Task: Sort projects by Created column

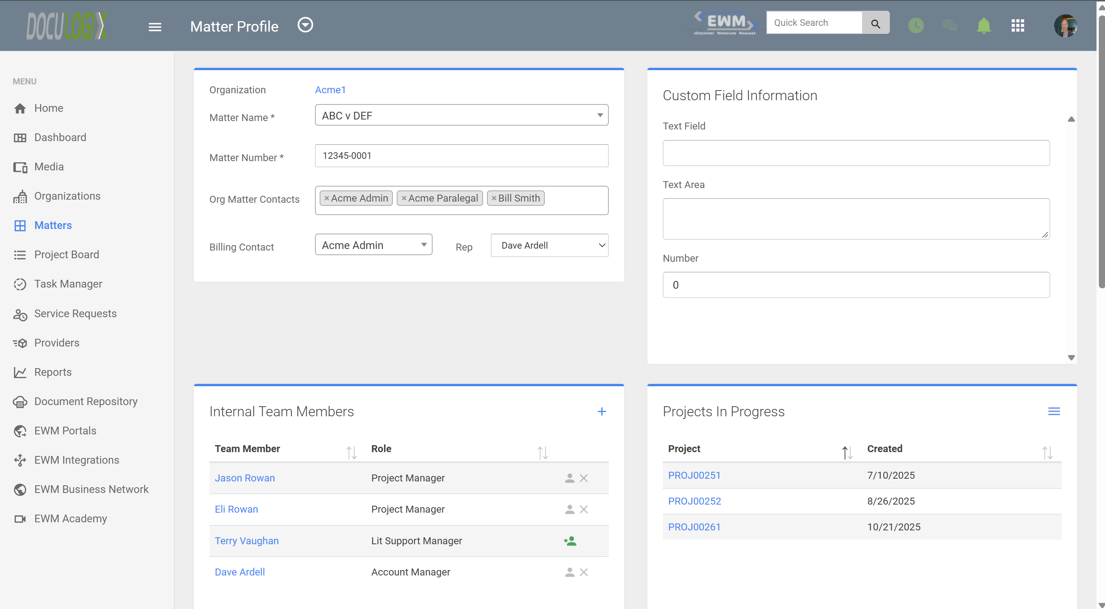Action: click(1047, 453)
